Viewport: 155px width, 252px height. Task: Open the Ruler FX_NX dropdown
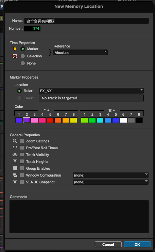pyautogui.click(x=91, y=91)
